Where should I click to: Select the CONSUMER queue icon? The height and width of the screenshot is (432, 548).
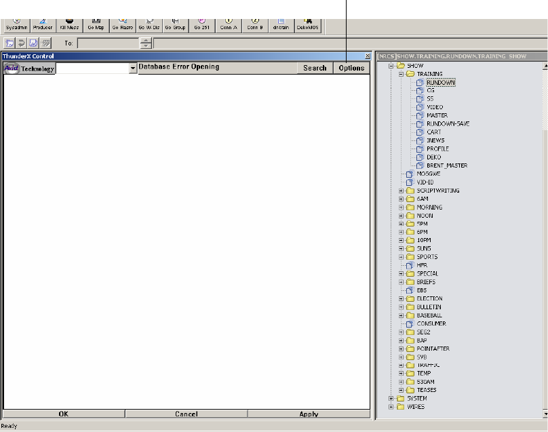click(410, 323)
